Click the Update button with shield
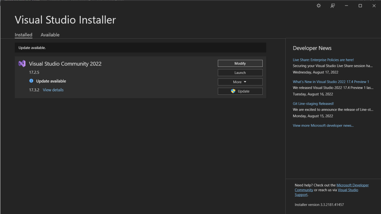This screenshot has width=381, height=214. (x=240, y=91)
